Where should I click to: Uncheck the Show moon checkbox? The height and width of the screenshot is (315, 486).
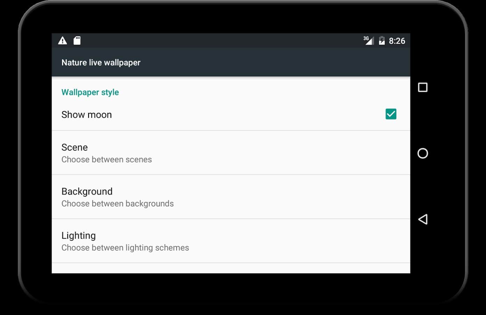pos(391,114)
